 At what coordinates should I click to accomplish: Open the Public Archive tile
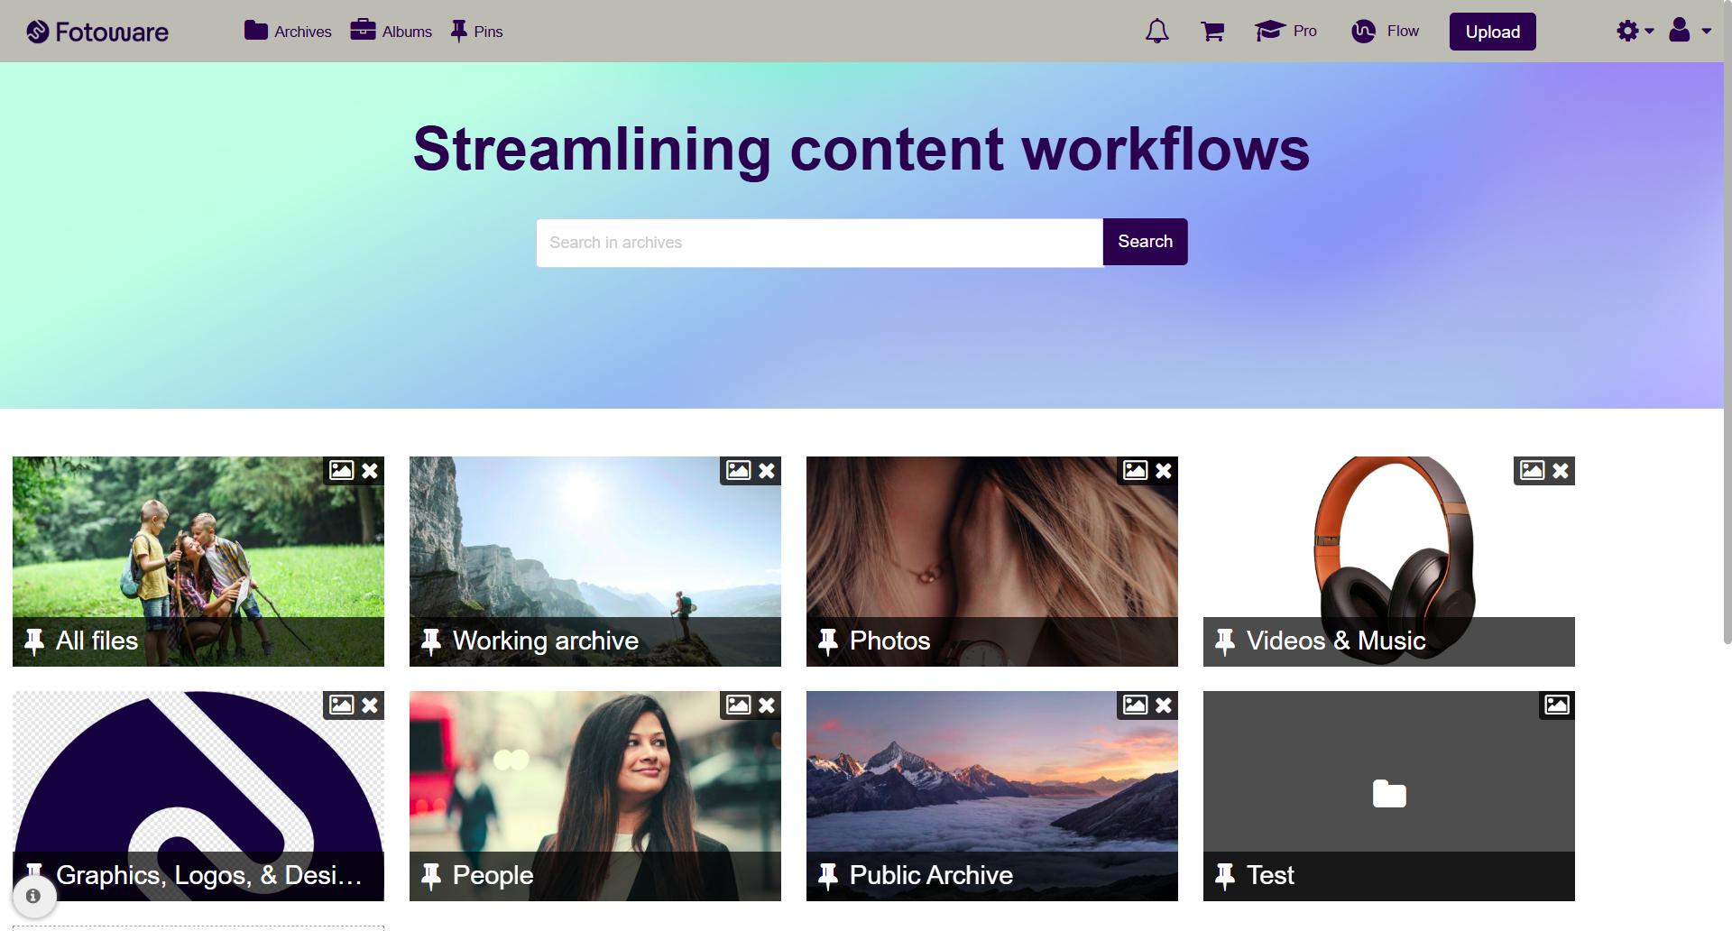(992, 796)
